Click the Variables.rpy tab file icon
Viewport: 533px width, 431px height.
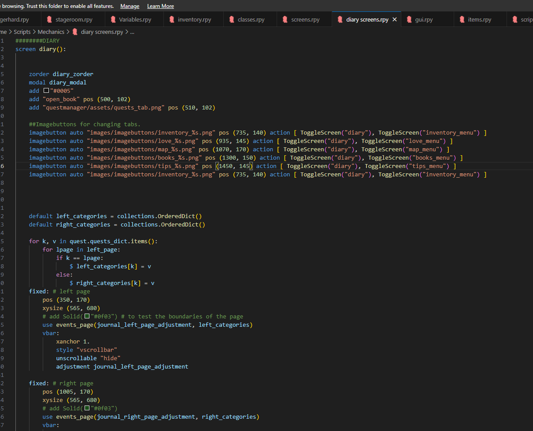pos(113,20)
